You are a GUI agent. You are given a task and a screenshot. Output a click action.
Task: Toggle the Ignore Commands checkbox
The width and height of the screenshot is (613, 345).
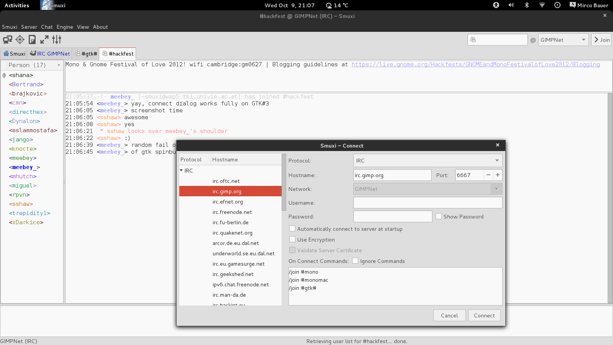pos(355,261)
